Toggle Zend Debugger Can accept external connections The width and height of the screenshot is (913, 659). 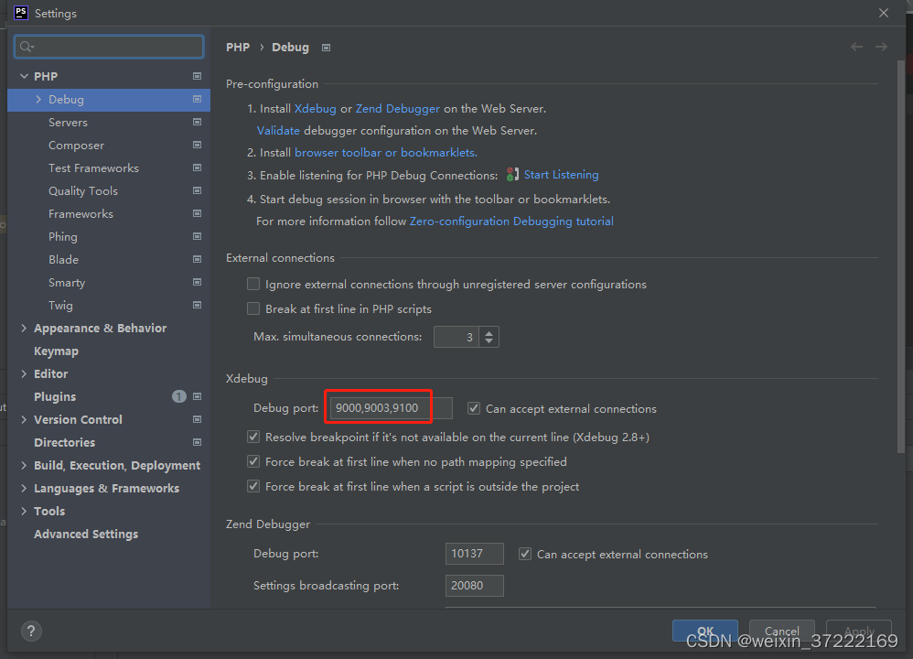point(525,554)
